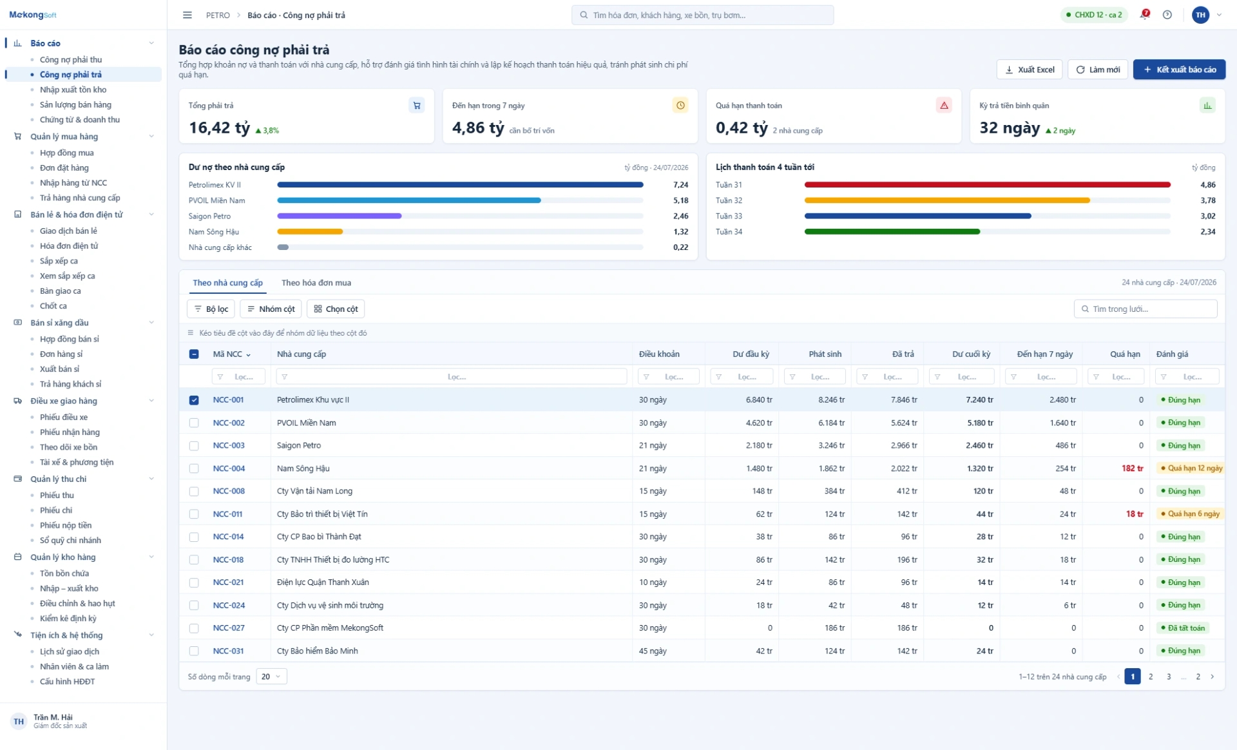Screen dimensions: 1237x750
Task: Open the rows-per-page dropdown showing 20
Action: point(271,677)
